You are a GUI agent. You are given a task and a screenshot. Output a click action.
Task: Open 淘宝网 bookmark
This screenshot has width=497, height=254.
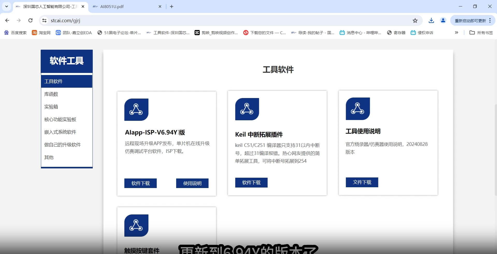coord(41,33)
